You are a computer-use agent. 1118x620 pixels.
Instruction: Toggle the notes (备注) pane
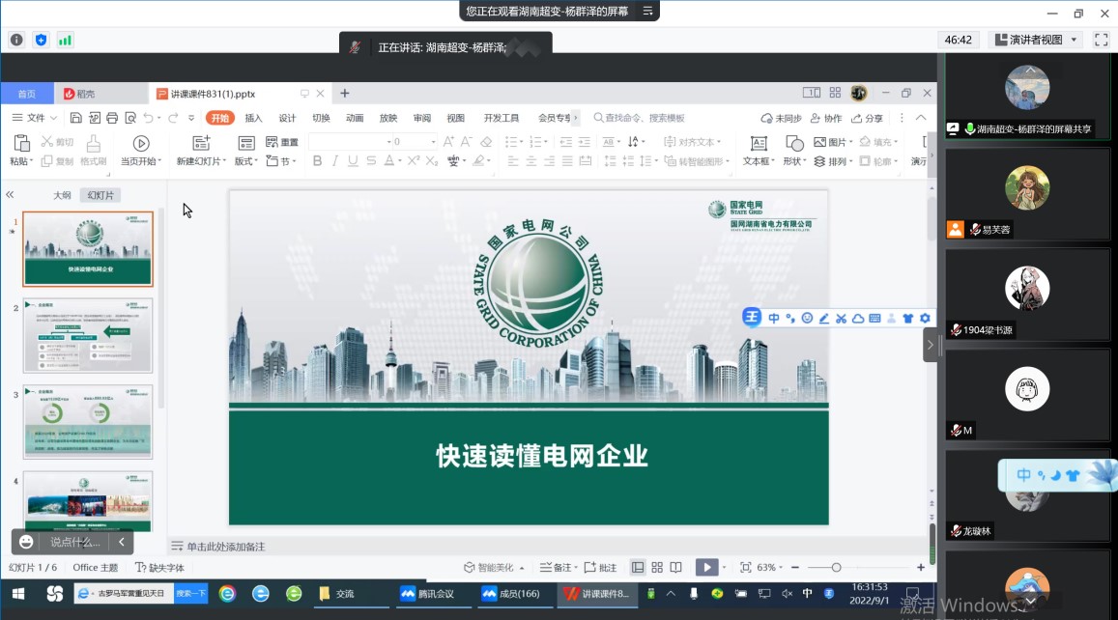click(x=556, y=568)
